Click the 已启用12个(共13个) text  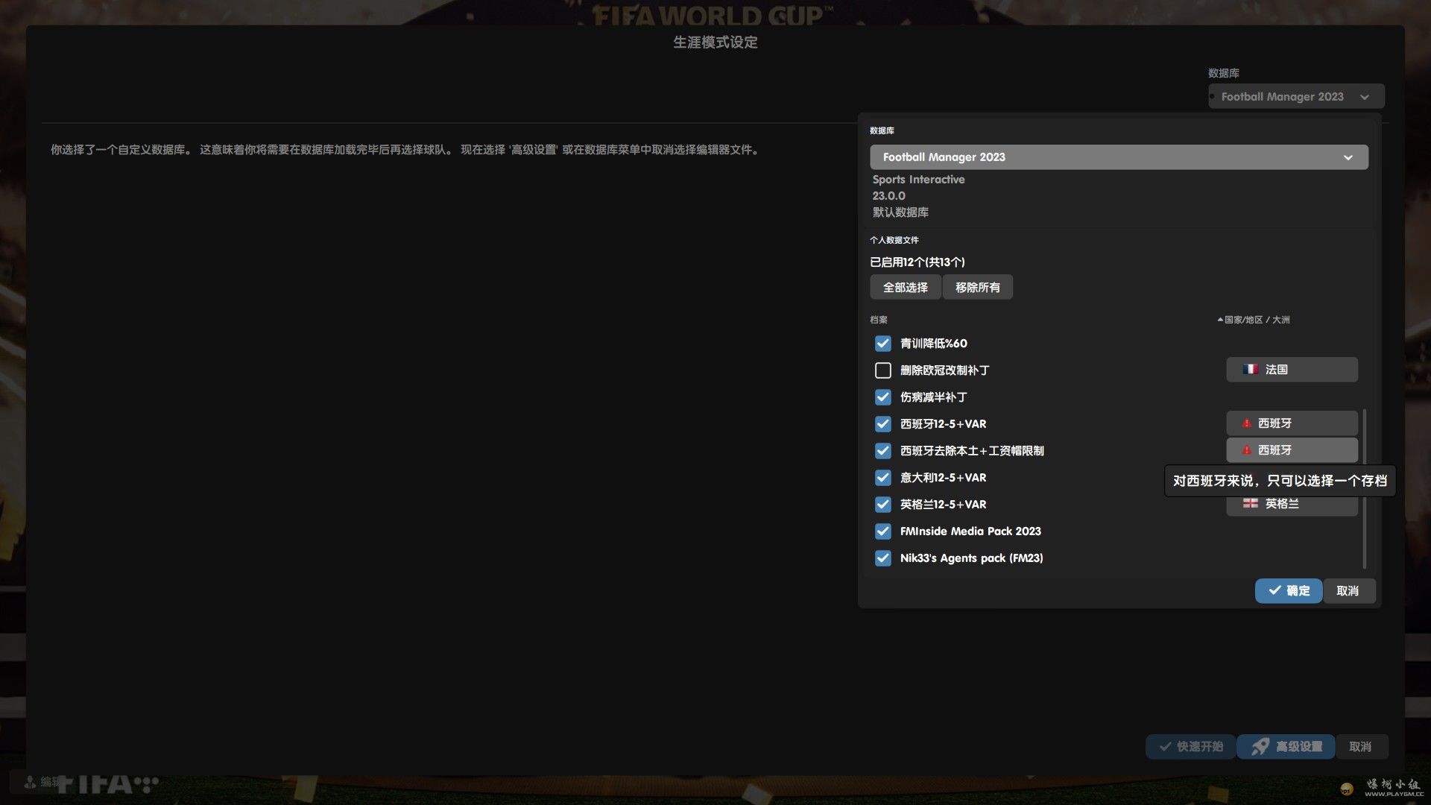click(917, 262)
